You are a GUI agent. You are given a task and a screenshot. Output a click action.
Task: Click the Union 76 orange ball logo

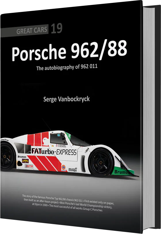tap(64, 168)
